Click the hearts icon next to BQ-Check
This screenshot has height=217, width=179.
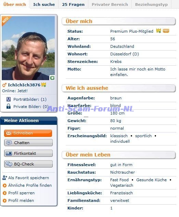pyautogui.click(x=9, y=164)
